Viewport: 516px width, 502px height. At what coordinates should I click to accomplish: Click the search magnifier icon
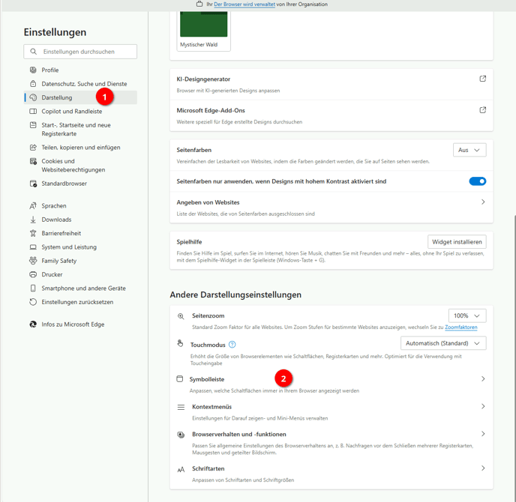33,52
